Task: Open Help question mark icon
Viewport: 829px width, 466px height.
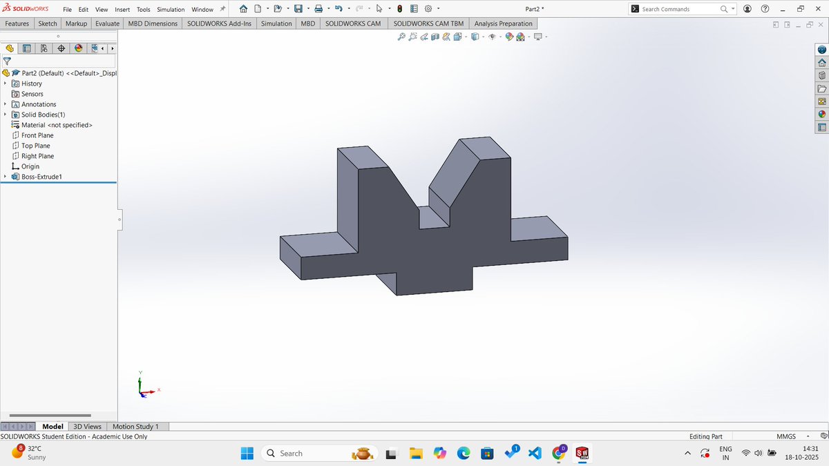Action: [x=765, y=9]
